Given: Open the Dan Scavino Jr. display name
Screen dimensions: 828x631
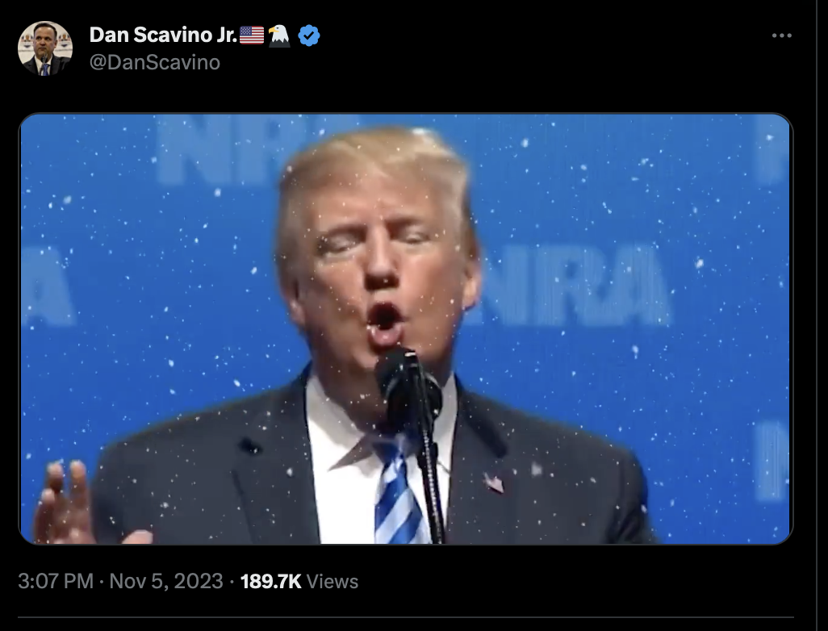Looking at the screenshot, I should (x=163, y=35).
